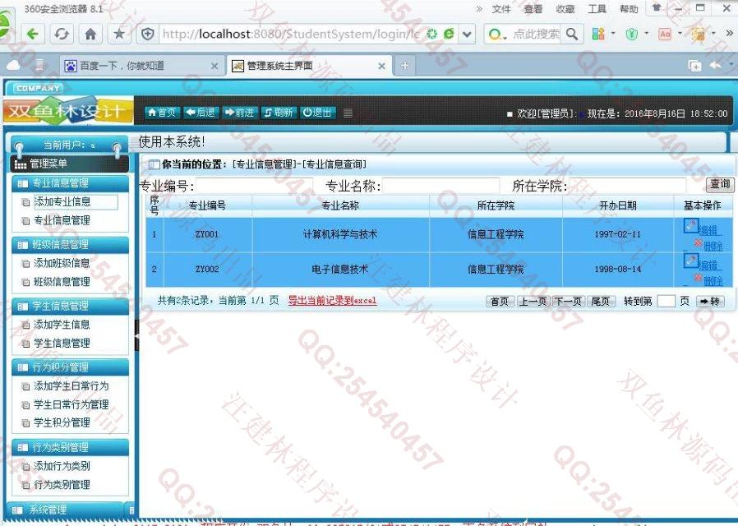Open the red Ao extension icon
Viewport: 738px width, 526px height.
(665, 34)
